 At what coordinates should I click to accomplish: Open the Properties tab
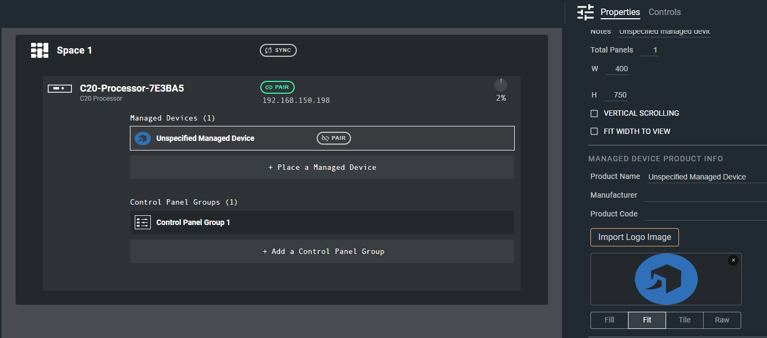pyautogui.click(x=620, y=12)
